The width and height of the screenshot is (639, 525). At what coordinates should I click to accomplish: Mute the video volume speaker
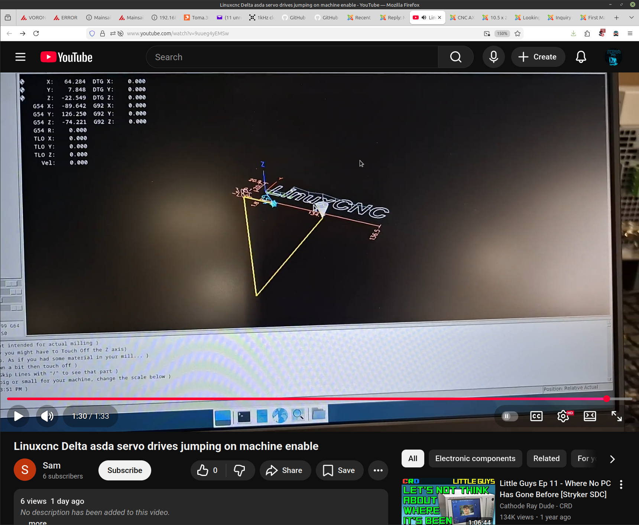tap(47, 416)
